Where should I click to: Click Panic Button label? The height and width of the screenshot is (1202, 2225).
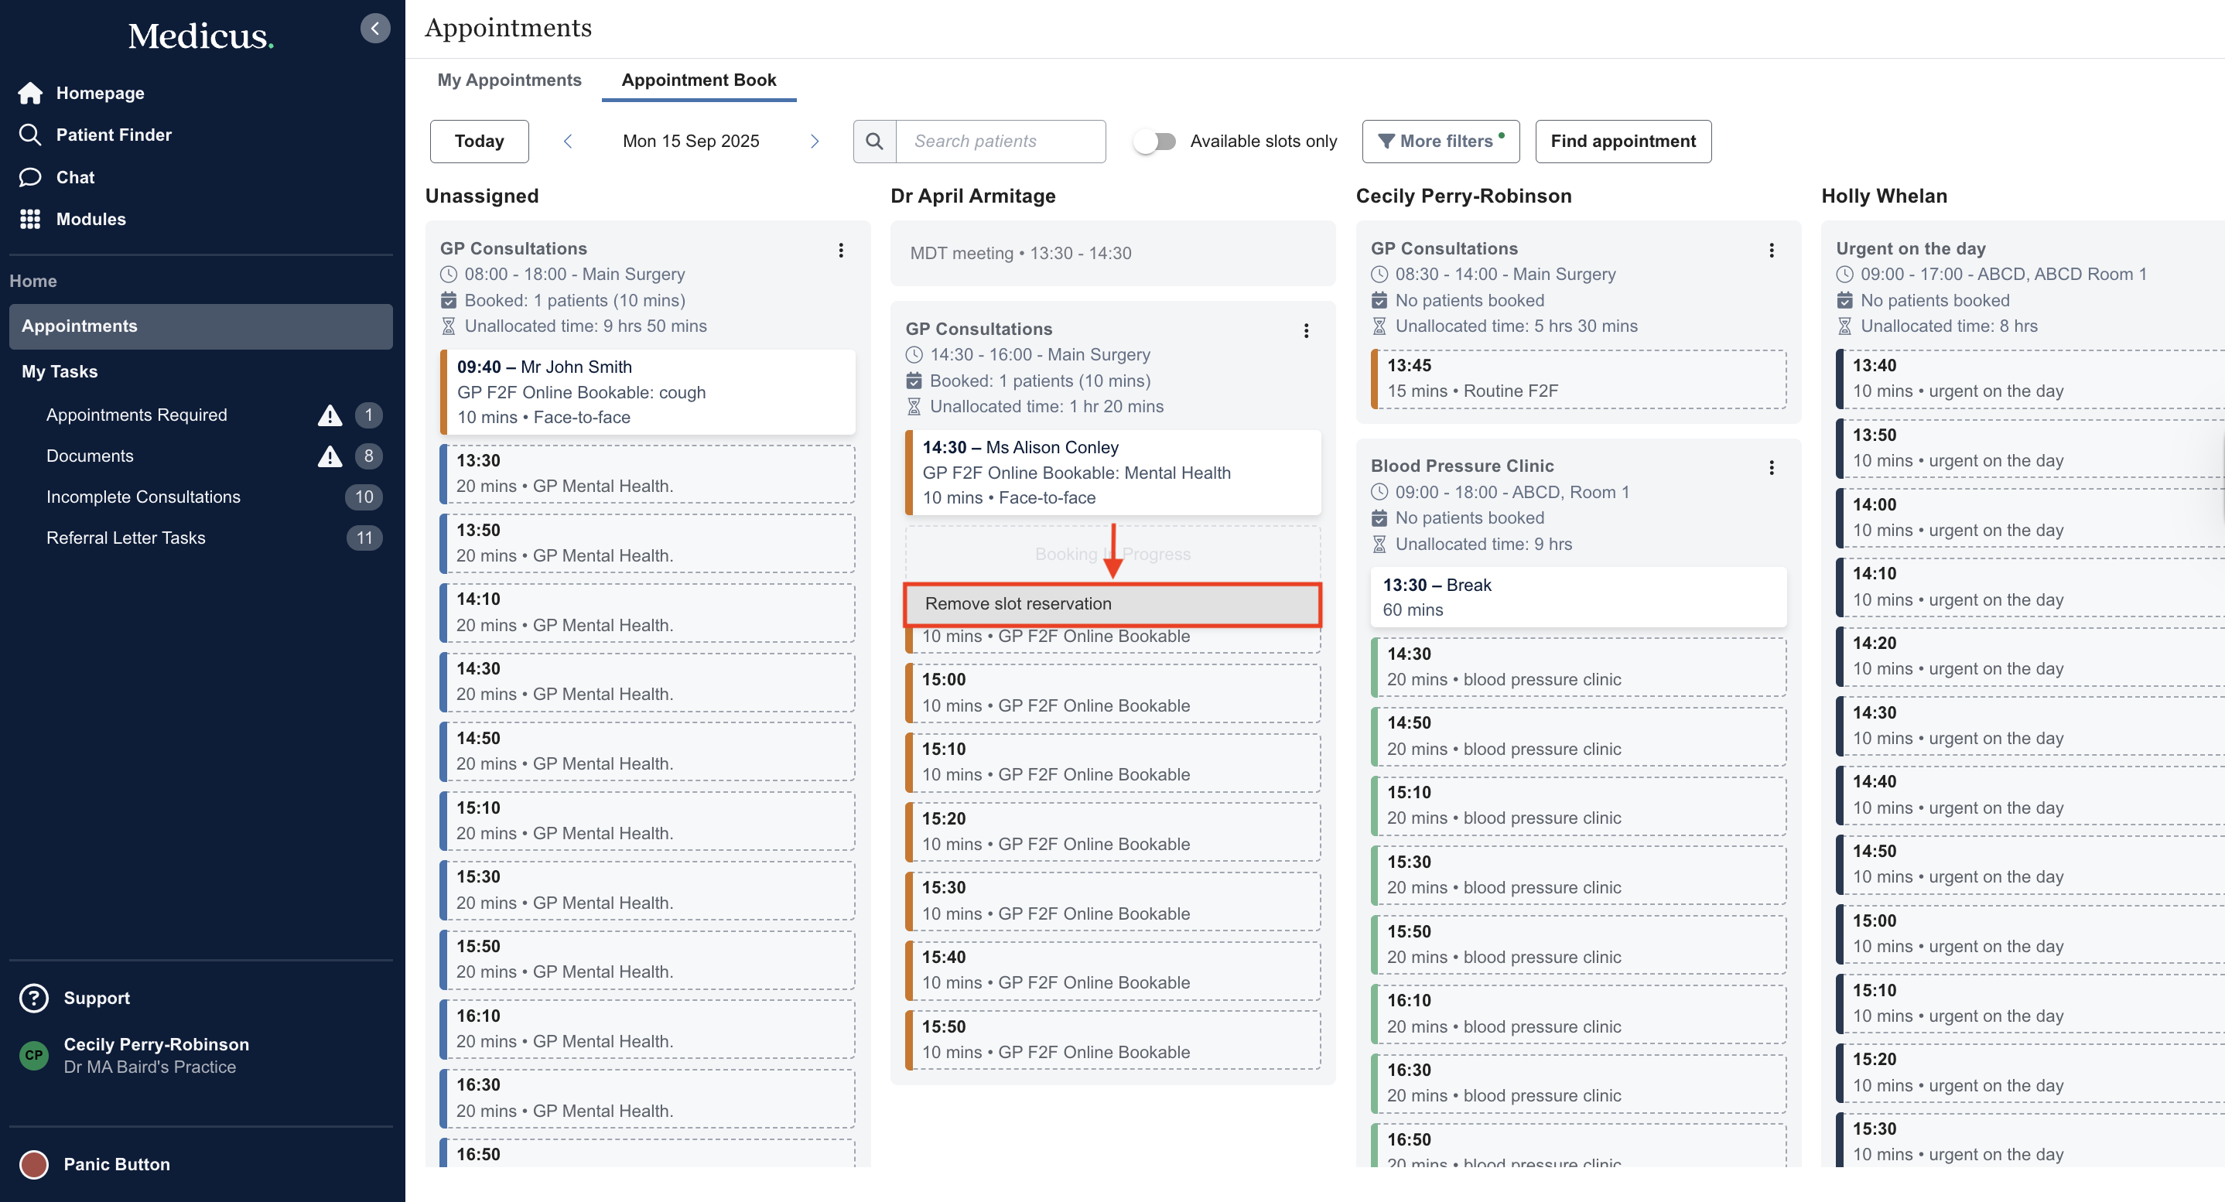(117, 1164)
